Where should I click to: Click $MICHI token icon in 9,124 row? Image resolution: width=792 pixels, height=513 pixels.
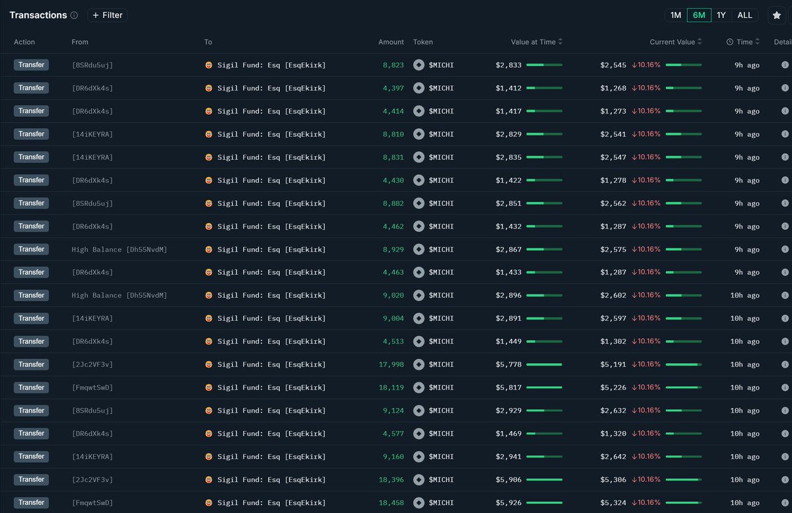pos(418,411)
